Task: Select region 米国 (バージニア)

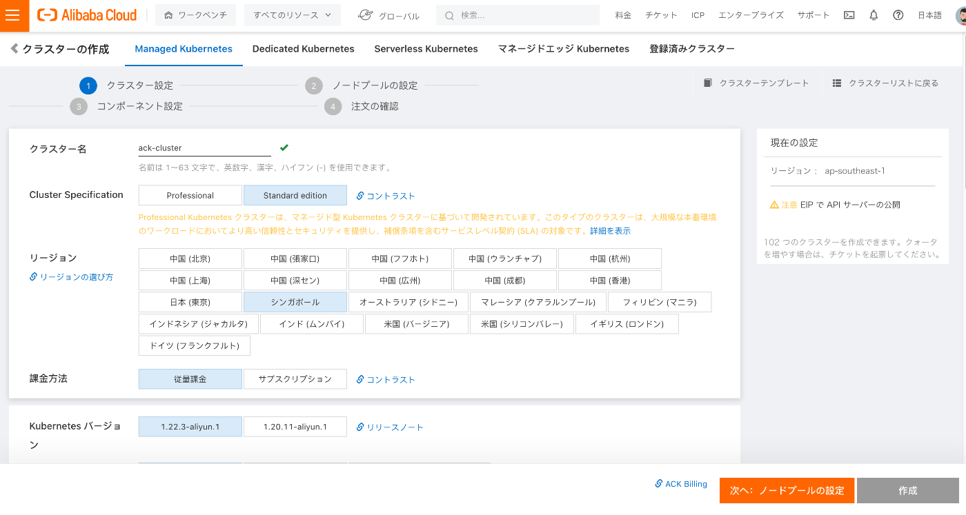Action: 417,324
